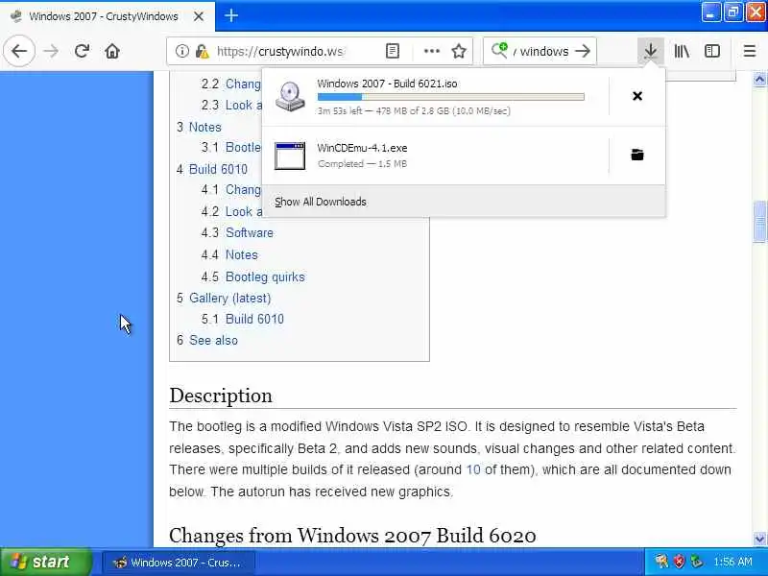Click the ISO download progress bar

click(x=450, y=97)
